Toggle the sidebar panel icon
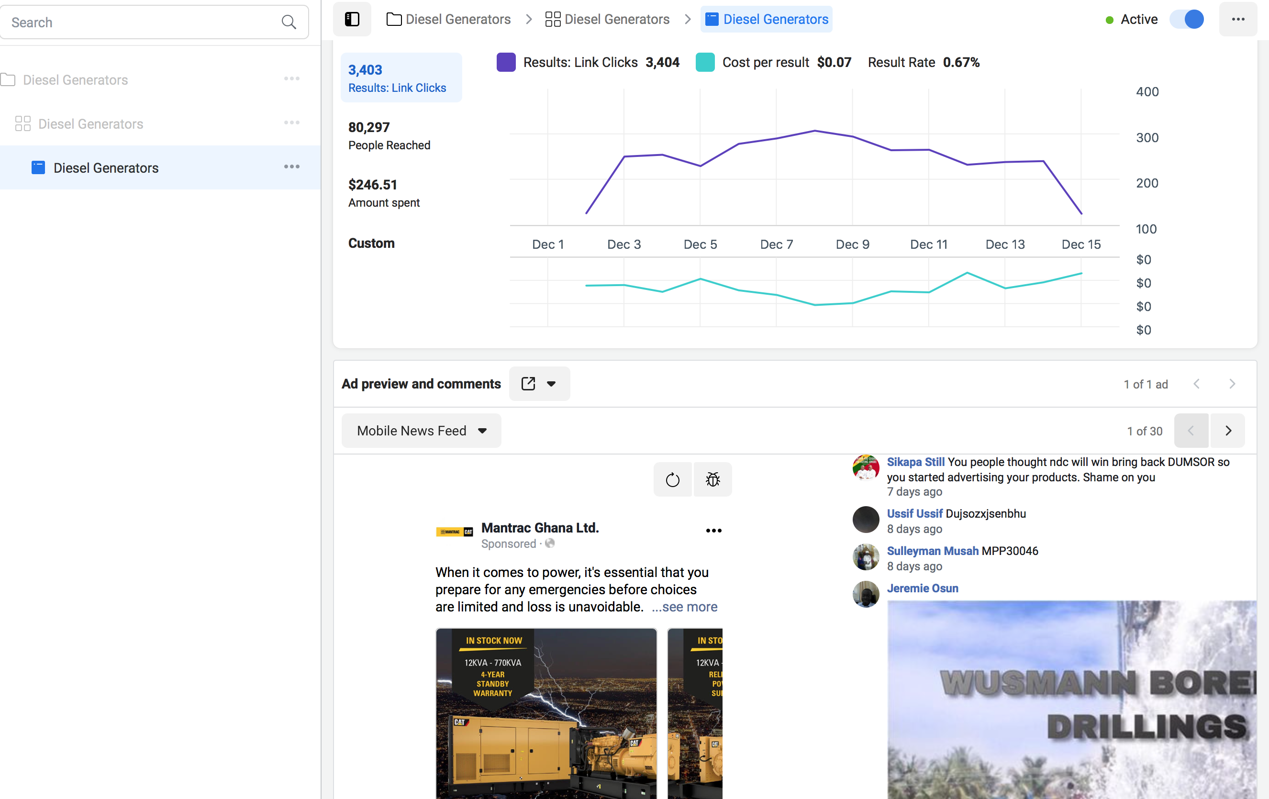The image size is (1269, 799). (352, 20)
